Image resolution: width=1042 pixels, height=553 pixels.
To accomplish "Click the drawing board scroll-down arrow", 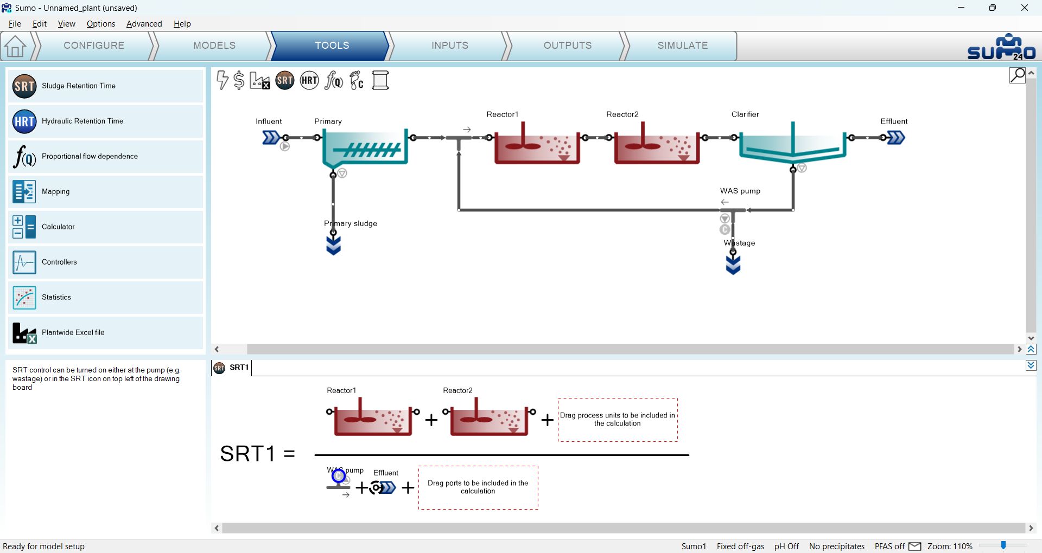I will [x=1031, y=338].
